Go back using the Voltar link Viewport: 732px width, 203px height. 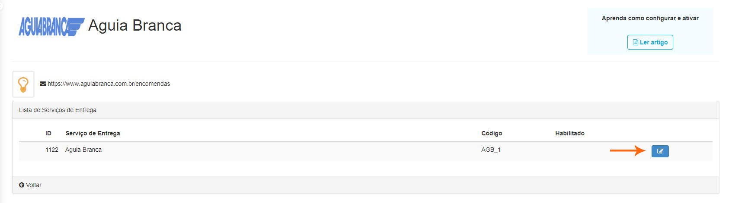[x=33, y=185]
